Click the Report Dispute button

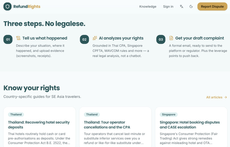coord(212,7)
